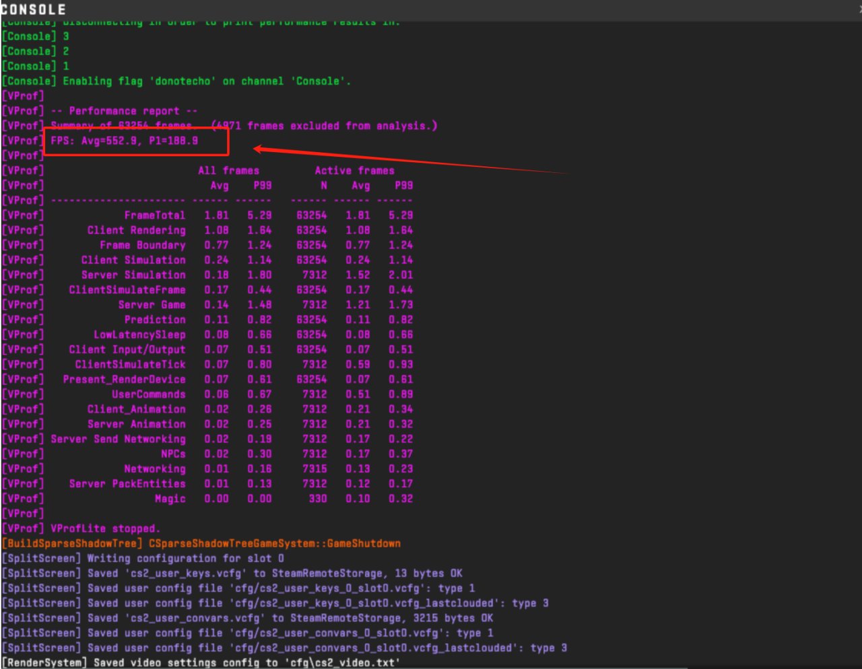Select the 'Server Simulation' row label
This screenshot has height=669, width=862.
point(133,275)
